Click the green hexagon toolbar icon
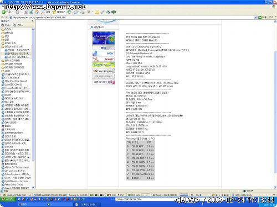277x207 pixels. pyautogui.click(x=114, y=12)
